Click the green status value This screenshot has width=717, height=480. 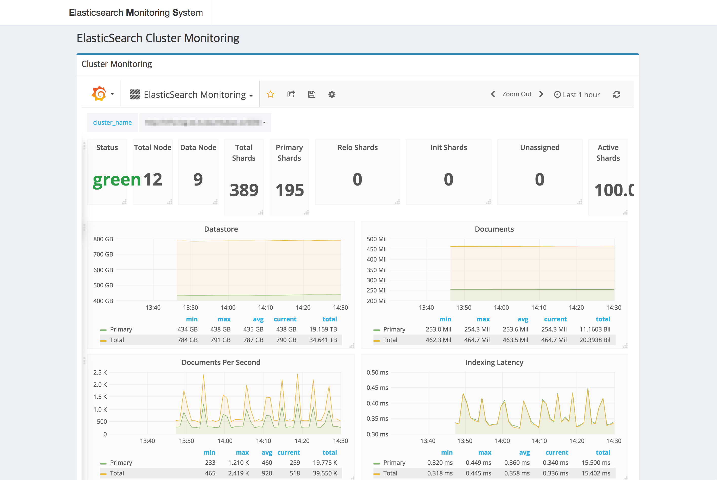[117, 180]
